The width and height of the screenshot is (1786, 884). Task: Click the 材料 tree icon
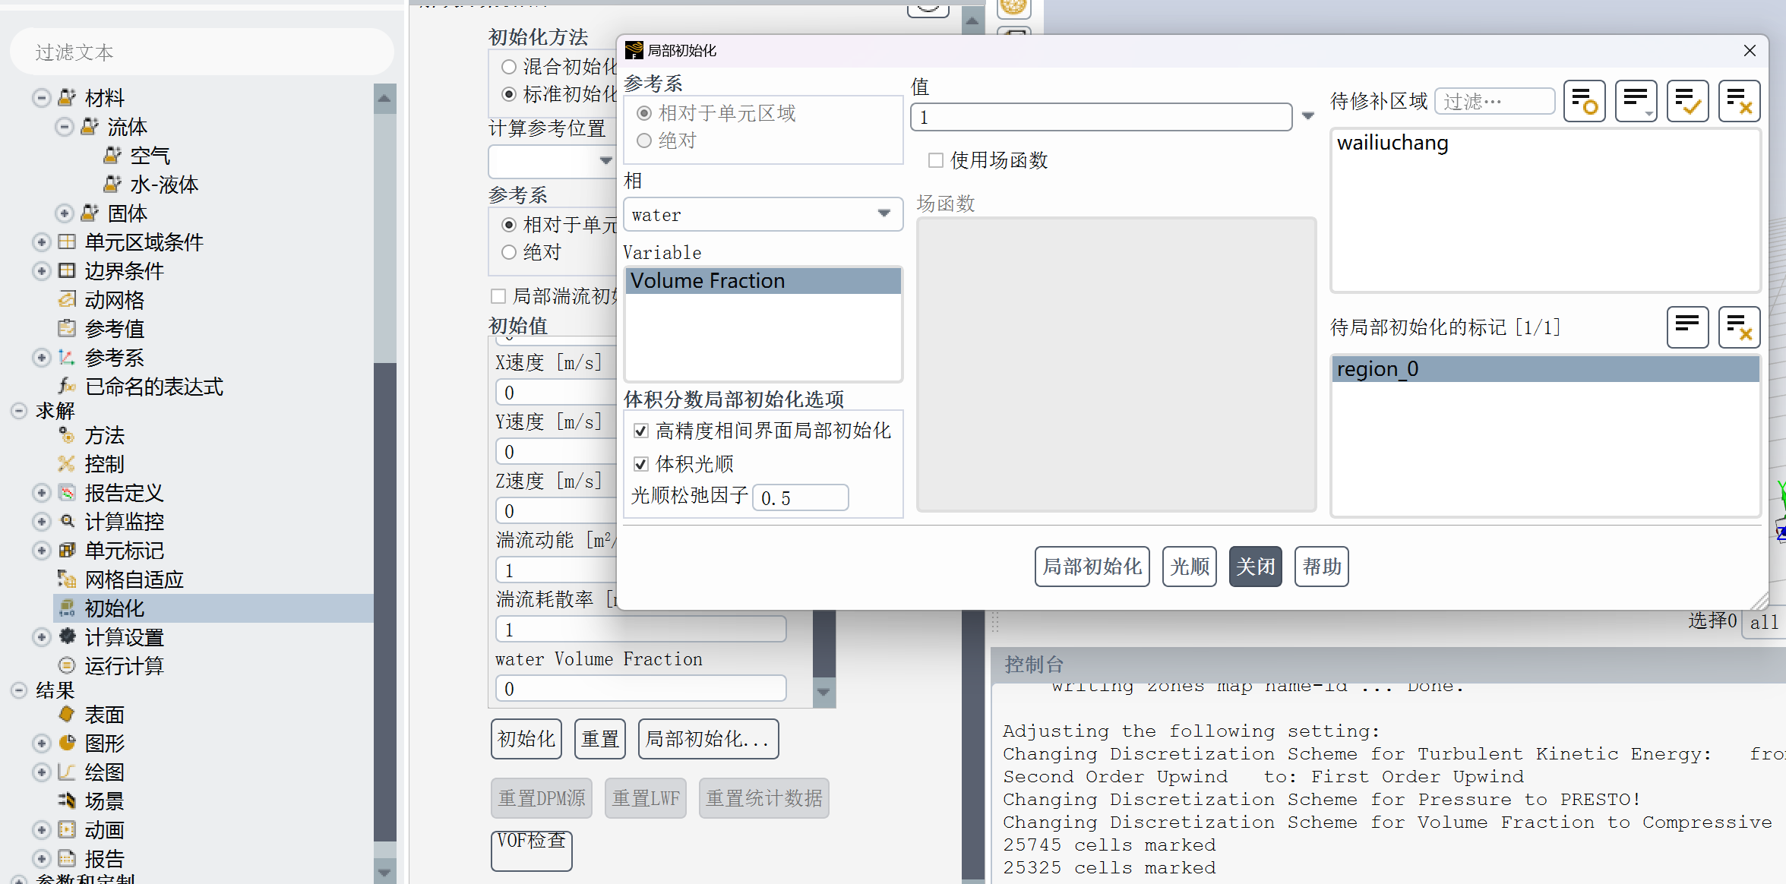(67, 98)
